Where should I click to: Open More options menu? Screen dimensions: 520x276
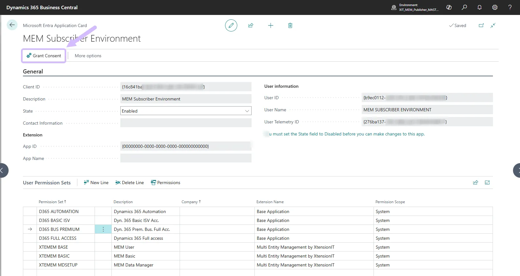88,56
